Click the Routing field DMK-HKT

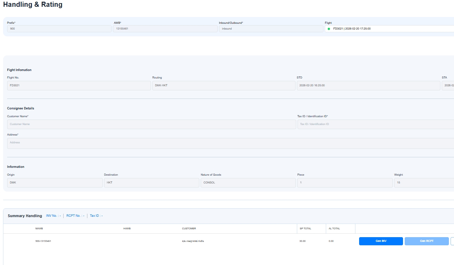pos(223,86)
